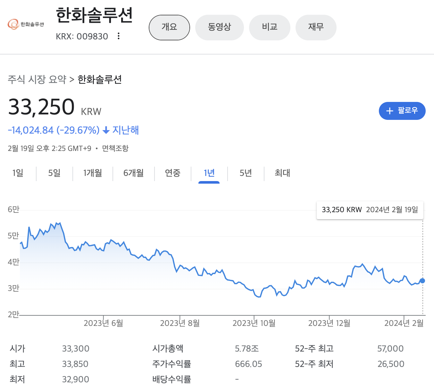Click the Hanwha Solutions company logo
Viewport: 434px width, 391px height.
(26, 24)
